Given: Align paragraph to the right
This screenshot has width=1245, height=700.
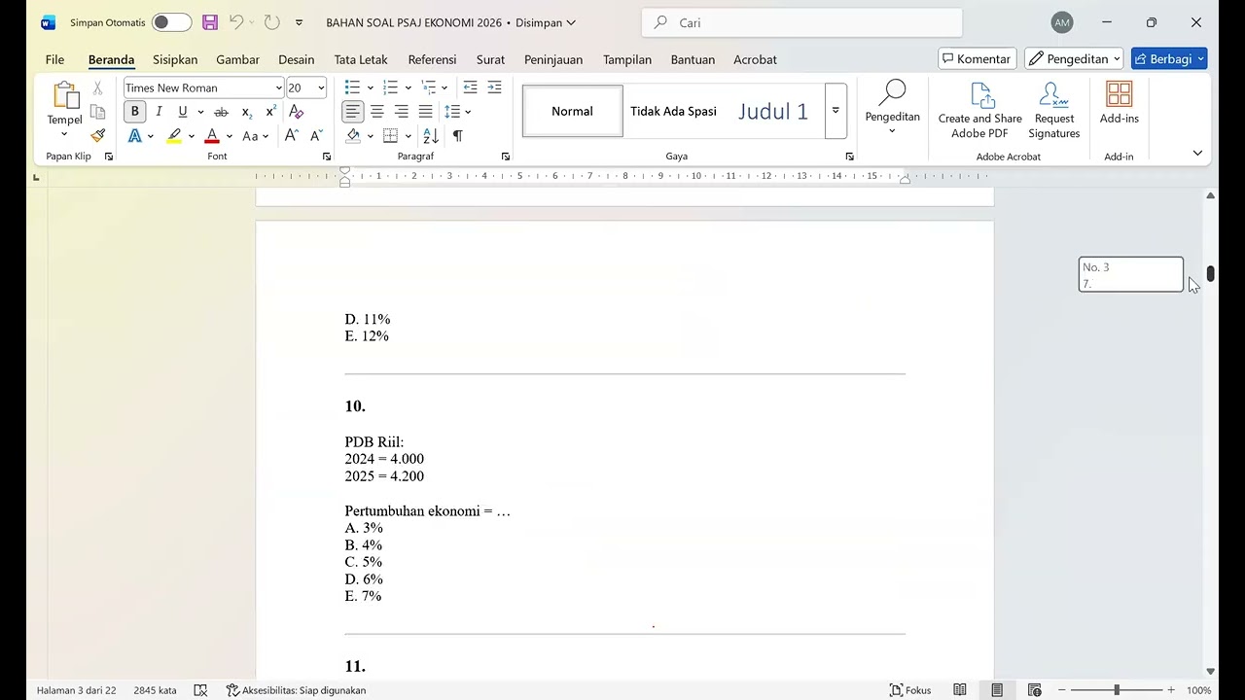Looking at the screenshot, I should tap(401, 112).
